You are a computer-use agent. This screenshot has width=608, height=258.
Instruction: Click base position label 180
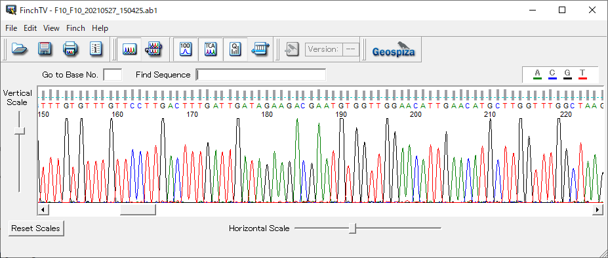pyautogui.click(x=267, y=114)
